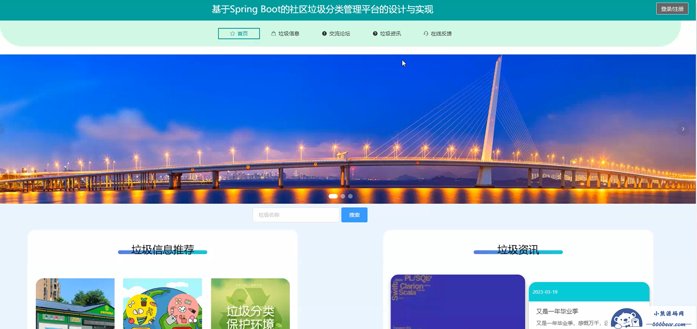Image resolution: width=697 pixels, height=329 pixels.
Task: Open the 垃圾分类 保护环境 green card
Action: click(x=250, y=304)
